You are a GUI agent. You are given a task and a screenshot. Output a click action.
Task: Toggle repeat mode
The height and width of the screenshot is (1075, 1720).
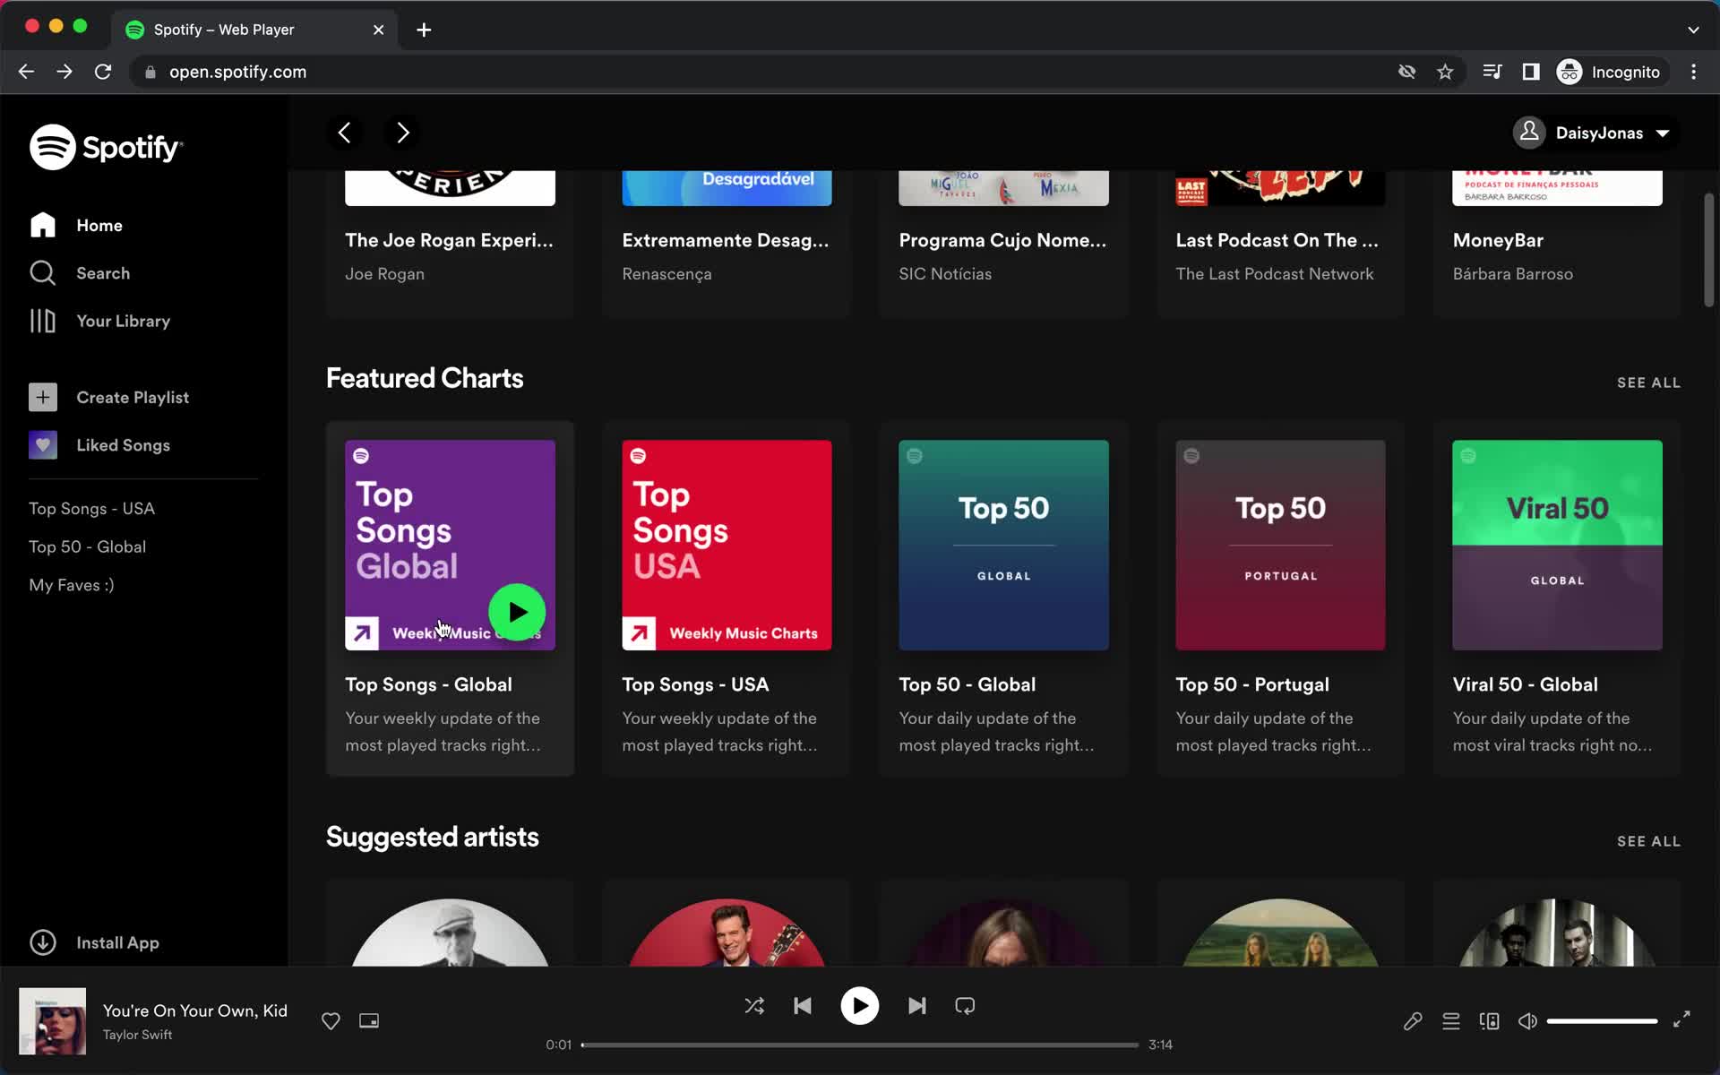[965, 1006]
